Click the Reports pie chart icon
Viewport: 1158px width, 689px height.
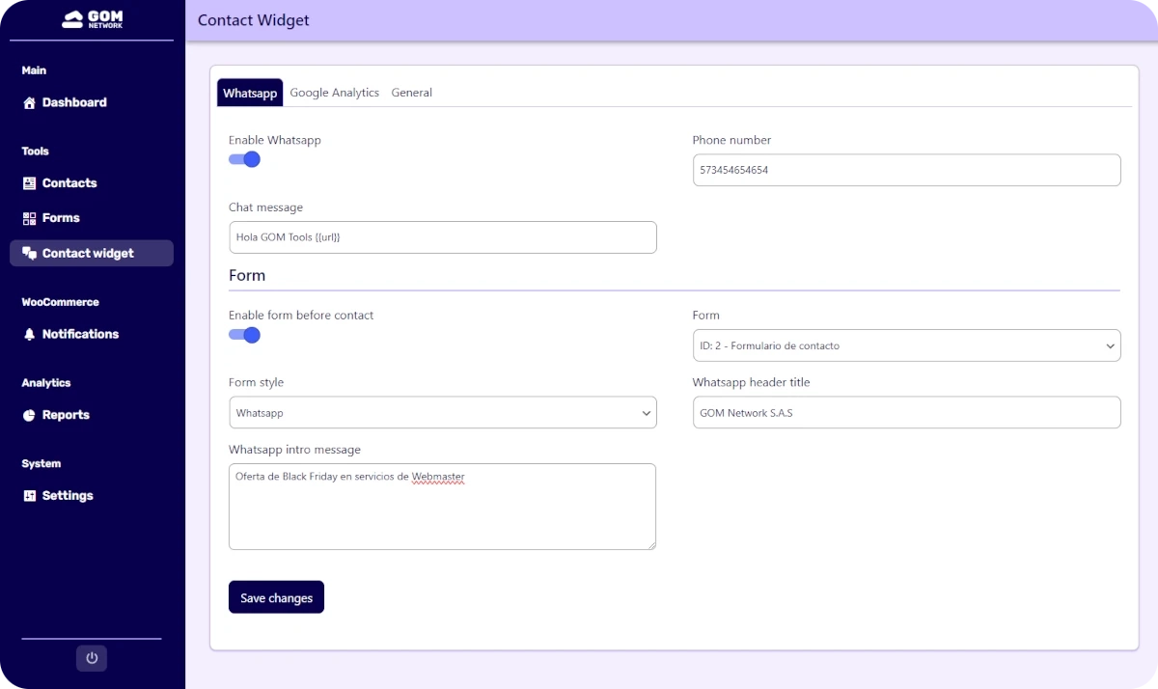(29, 415)
